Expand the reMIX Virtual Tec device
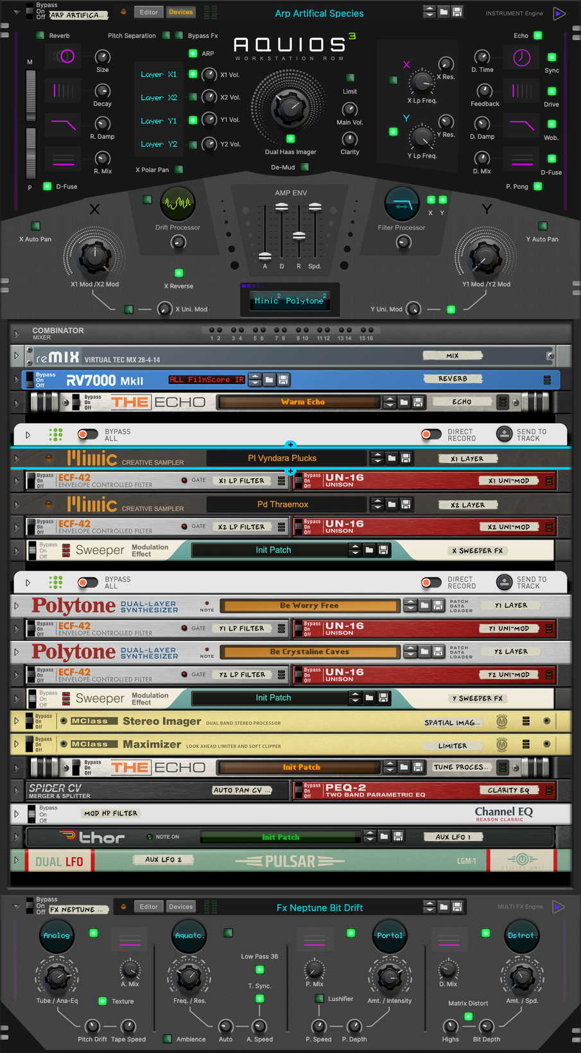The width and height of the screenshot is (581, 1053). point(17,356)
